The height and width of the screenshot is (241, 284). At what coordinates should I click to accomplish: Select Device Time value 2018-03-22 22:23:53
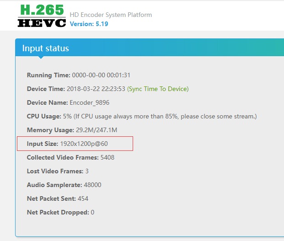click(x=96, y=89)
